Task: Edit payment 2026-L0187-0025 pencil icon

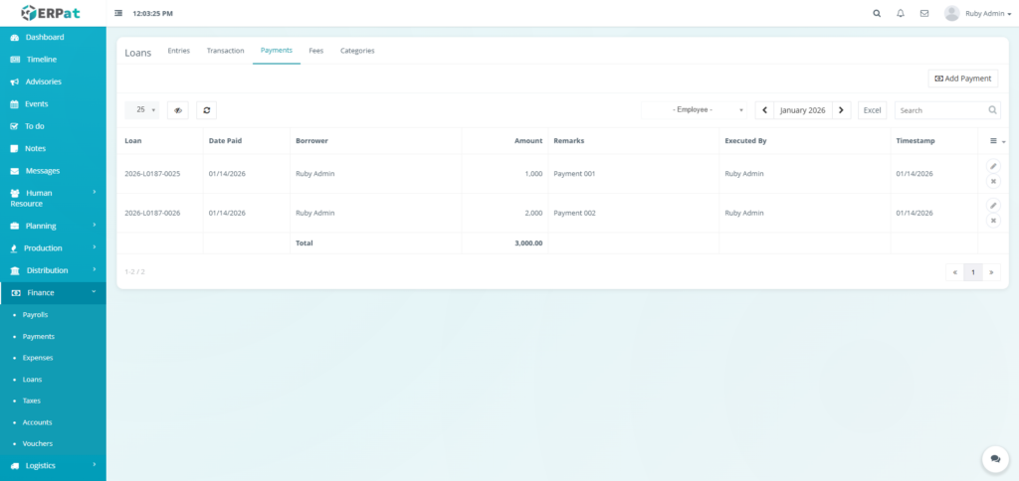Action: click(x=993, y=166)
